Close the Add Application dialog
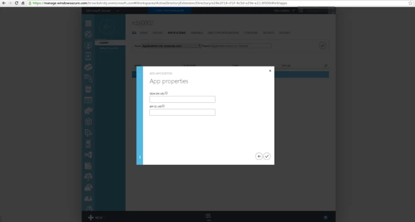 270,71
